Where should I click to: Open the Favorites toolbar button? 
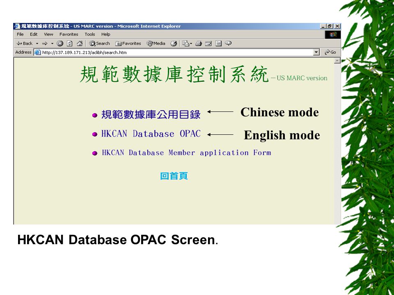click(x=128, y=43)
